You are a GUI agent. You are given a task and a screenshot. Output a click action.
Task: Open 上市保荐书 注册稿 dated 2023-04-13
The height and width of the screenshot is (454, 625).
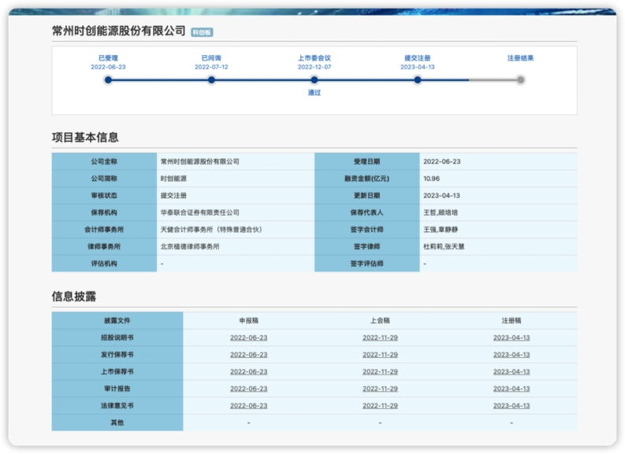click(512, 371)
